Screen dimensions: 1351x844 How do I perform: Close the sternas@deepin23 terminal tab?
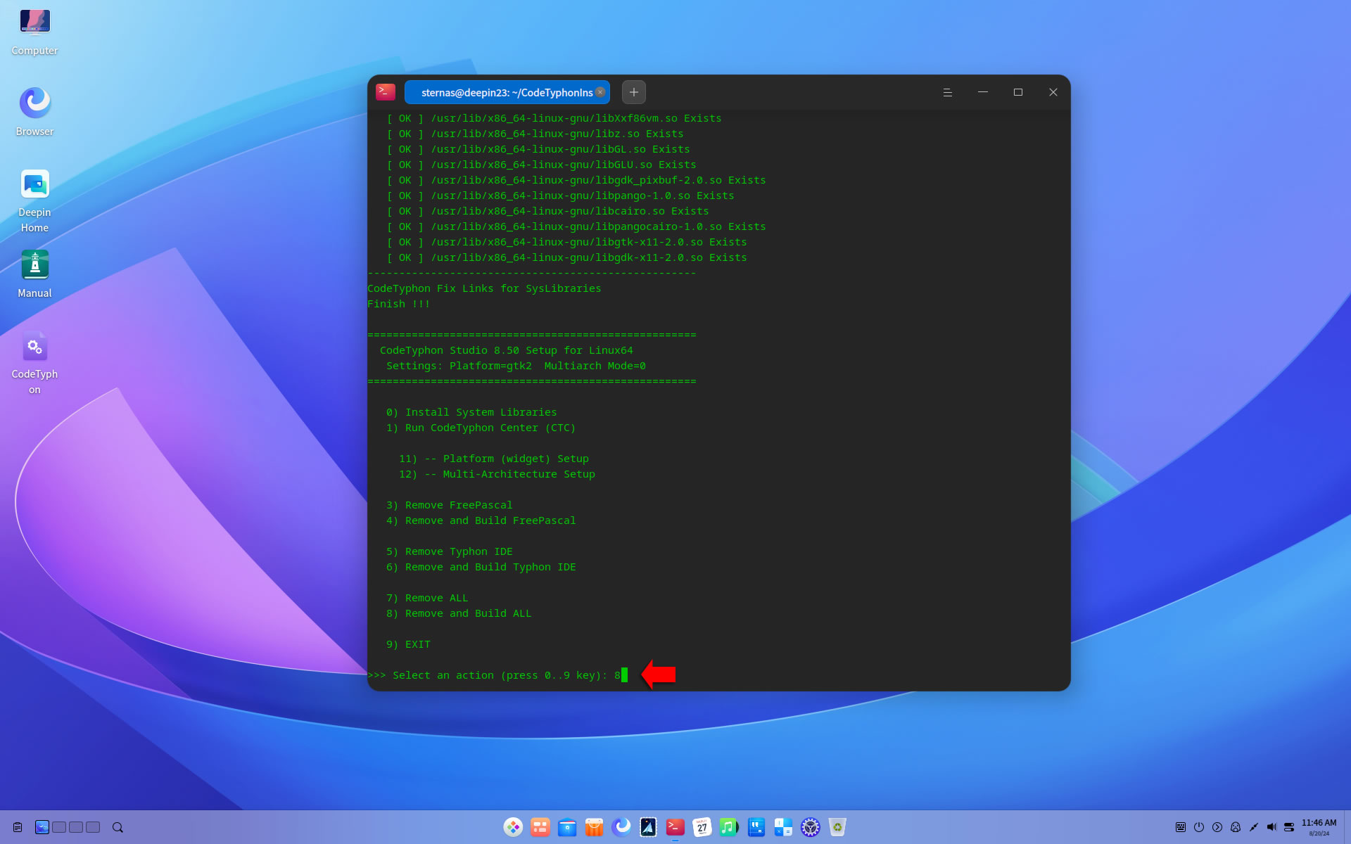coord(600,92)
